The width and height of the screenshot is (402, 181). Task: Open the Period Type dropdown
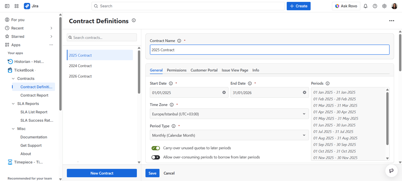tap(229, 135)
